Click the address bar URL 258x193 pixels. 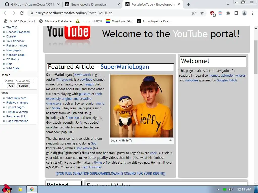point(74,13)
